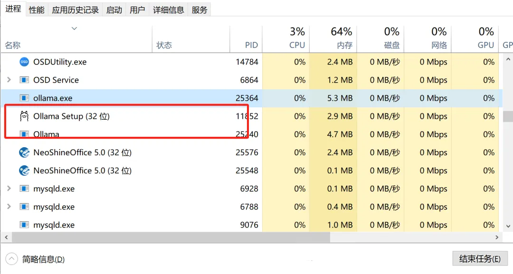Select mysqld.exe name with PID 6788
Image resolution: width=513 pixels, height=274 pixels.
[x=54, y=207]
